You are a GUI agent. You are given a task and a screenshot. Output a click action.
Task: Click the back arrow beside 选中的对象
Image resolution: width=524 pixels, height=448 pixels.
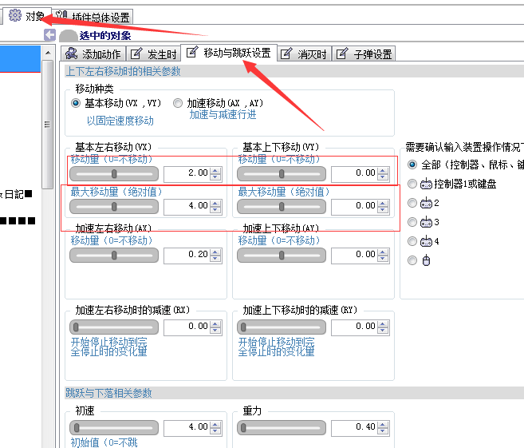click(x=49, y=35)
